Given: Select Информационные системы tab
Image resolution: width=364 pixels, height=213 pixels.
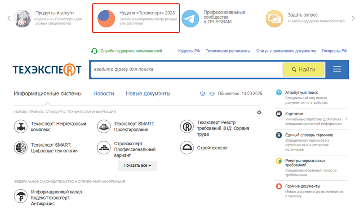Looking at the screenshot, I should tap(48, 94).
